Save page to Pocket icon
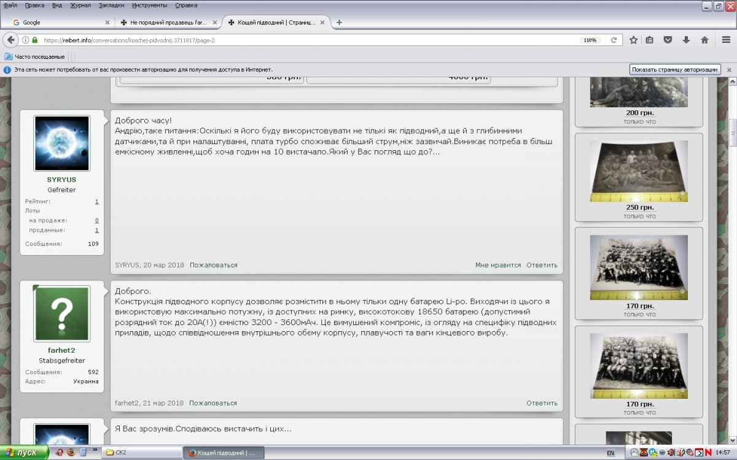The height and width of the screenshot is (460, 737). pos(668,40)
